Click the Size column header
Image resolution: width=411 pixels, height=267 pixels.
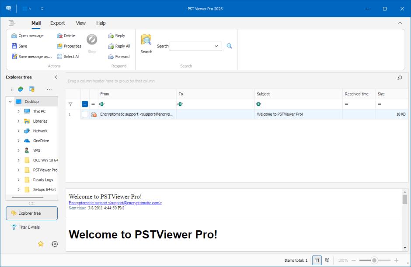pos(392,94)
